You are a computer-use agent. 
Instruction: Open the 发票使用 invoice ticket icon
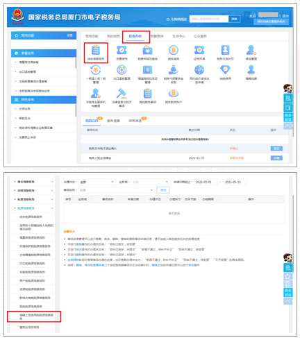[122, 50]
